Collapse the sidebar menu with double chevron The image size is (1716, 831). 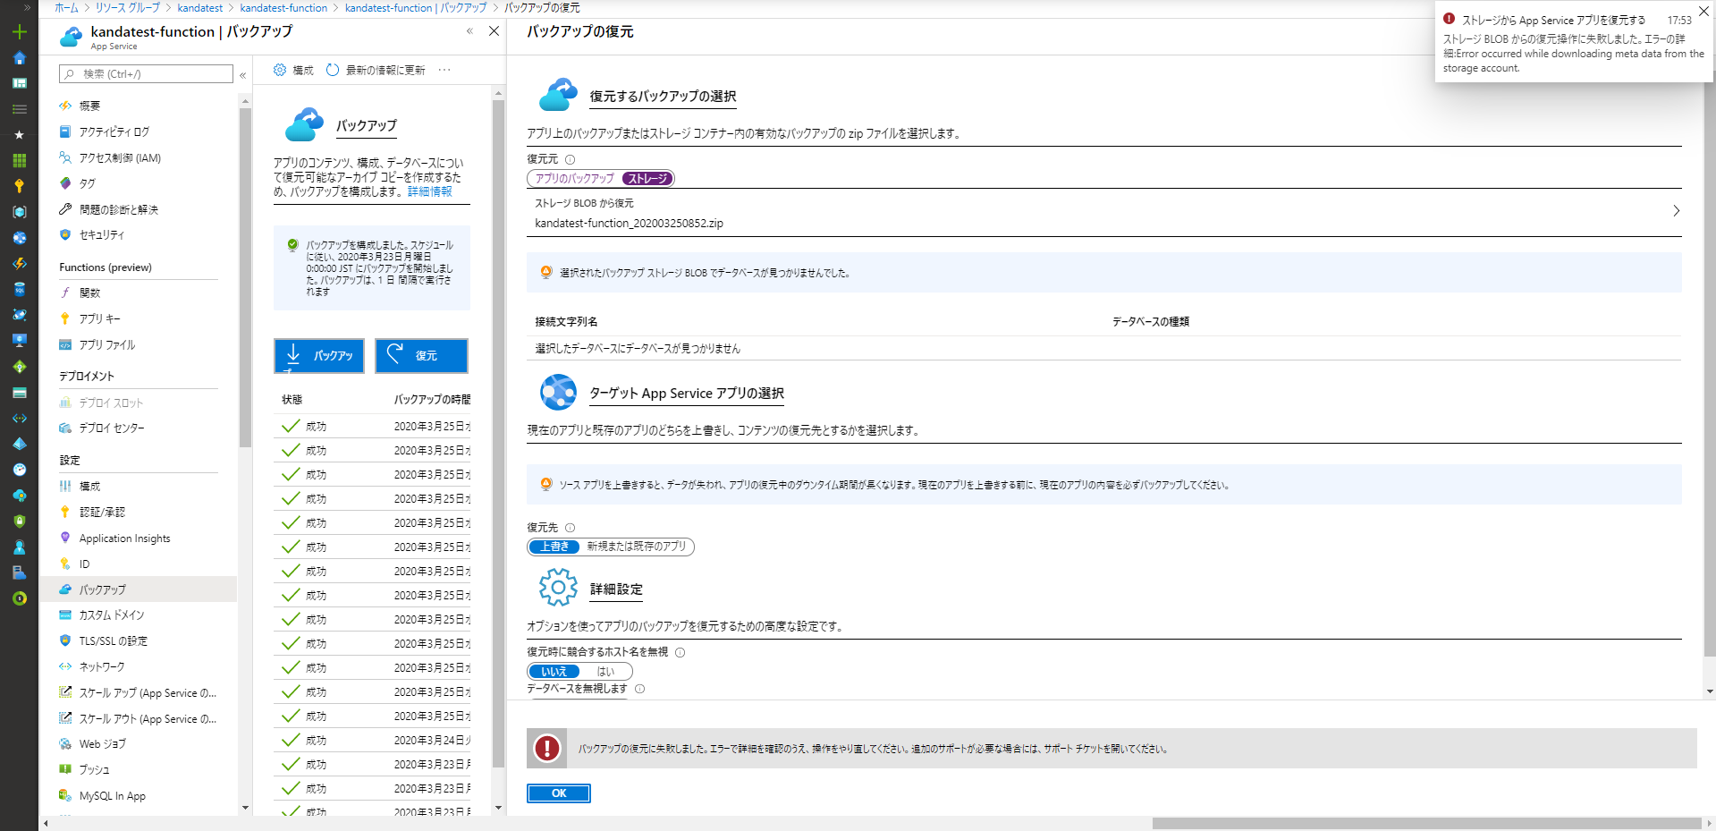pyautogui.click(x=242, y=75)
